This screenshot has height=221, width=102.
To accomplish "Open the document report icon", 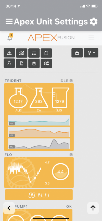I will pyautogui.click(x=22, y=63).
